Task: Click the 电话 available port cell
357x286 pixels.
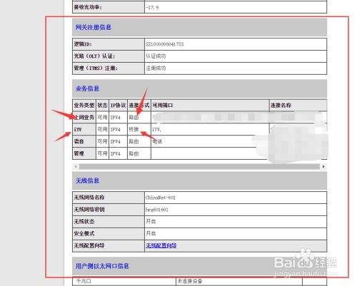Action: tap(157, 142)
